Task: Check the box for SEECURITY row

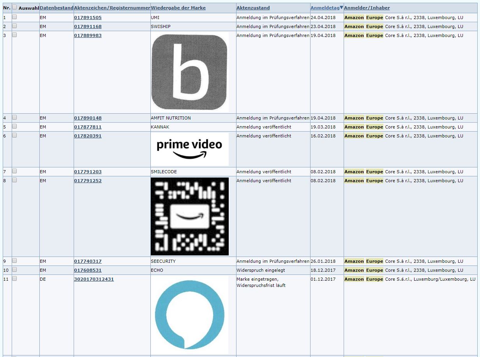Action: (14, 260)
